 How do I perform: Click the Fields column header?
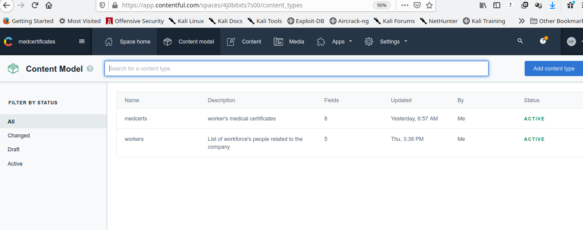[331, 100]
